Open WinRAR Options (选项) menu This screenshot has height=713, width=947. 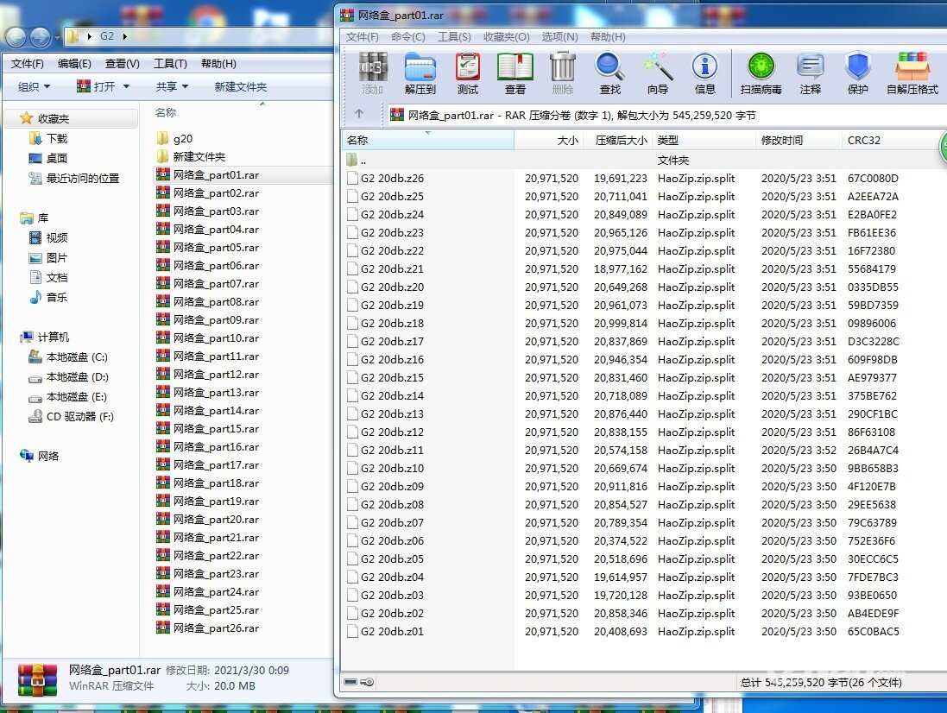559,37
